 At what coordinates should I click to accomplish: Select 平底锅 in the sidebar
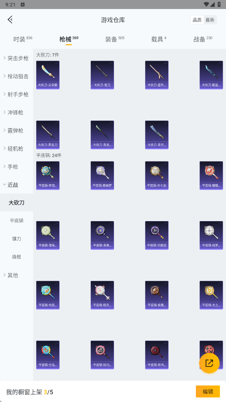coord(17,220)
